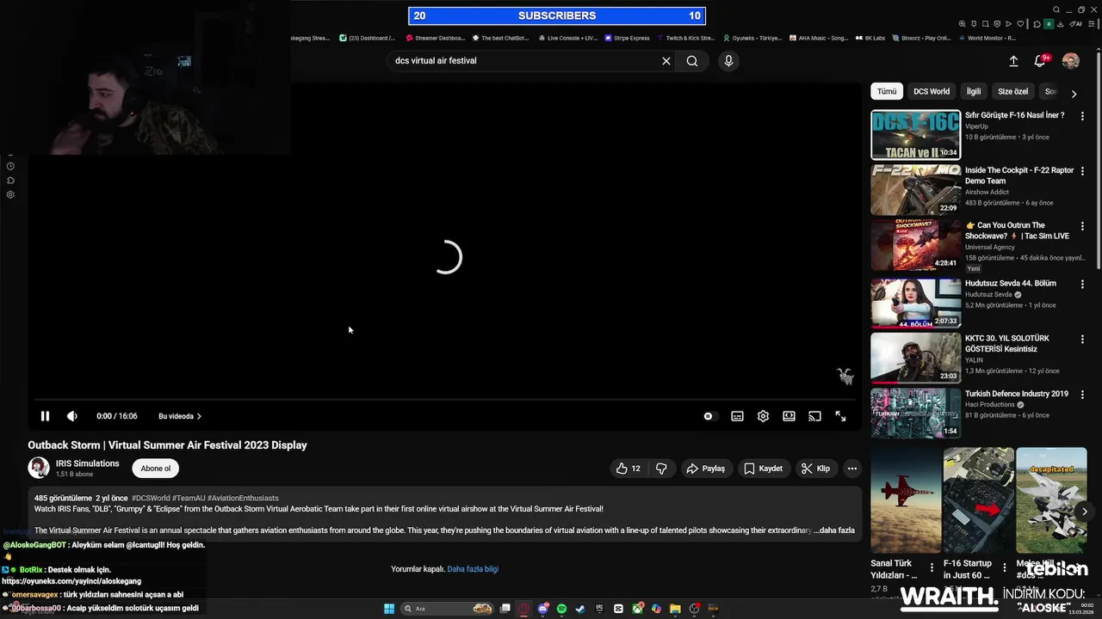Viewport: 1102px width, 619px height.
Task: Open options for 'Turkish Defence Industry' video
Action: pos(1082,395)
